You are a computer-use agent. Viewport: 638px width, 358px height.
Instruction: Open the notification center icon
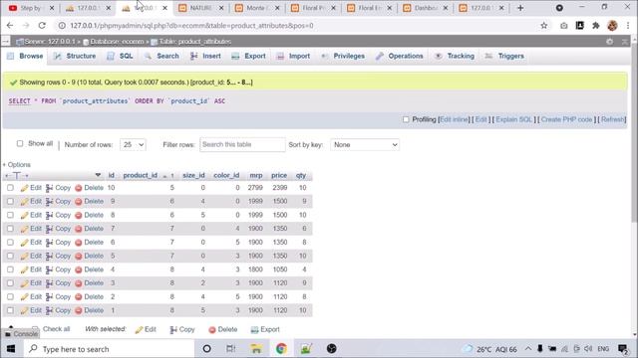click(622, 349)
